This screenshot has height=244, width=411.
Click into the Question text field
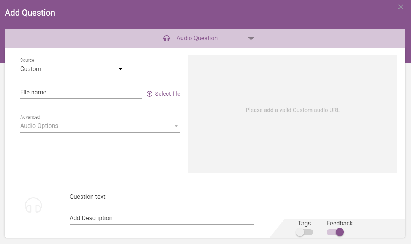tap(228, 197)
